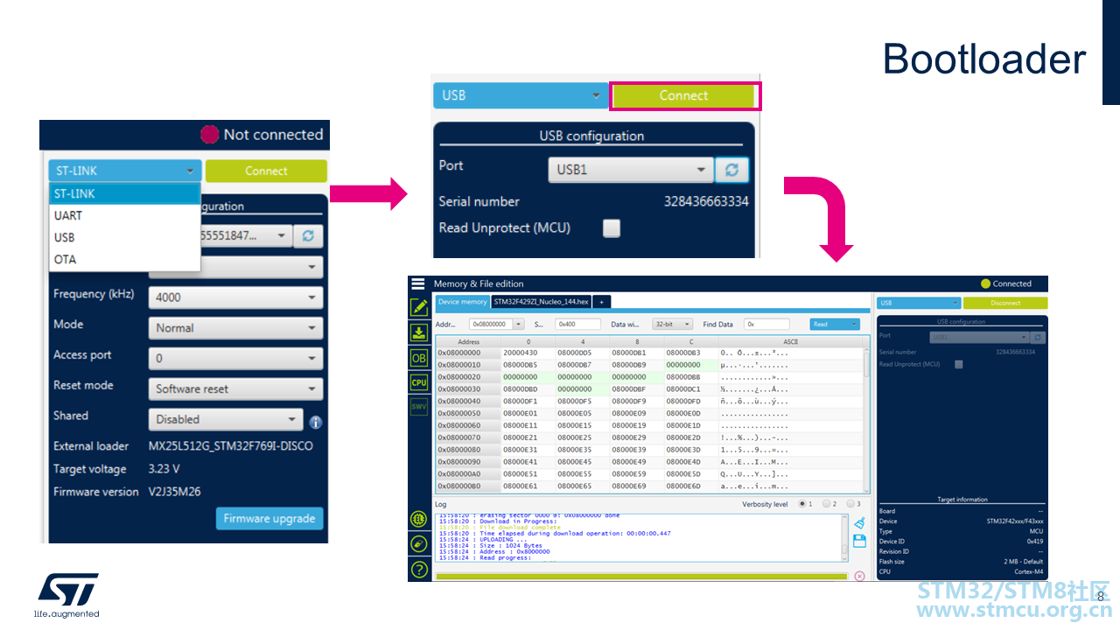The height and width of the screenshot is (630, 1120).
Task: Open the help question mark icon
Action: [418, 569]
